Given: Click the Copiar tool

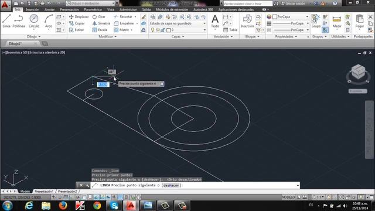Looking at the screenshot, I should [77, 23].
